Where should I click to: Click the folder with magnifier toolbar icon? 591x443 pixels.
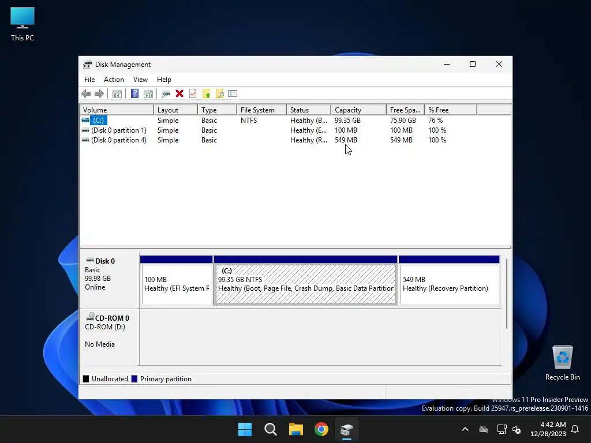coord(220,94)
